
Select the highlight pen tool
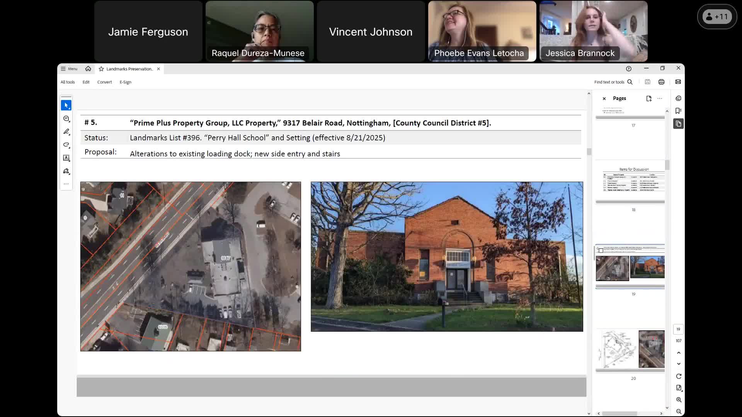[66, 132]
